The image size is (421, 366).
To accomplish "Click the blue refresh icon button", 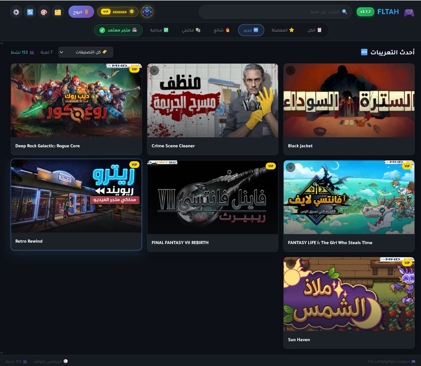I will (30, 12).
